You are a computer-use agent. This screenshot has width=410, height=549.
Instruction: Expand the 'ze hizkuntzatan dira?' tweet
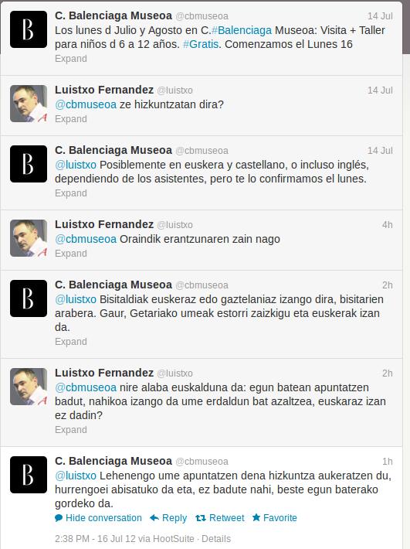click(x=71, y=119)
